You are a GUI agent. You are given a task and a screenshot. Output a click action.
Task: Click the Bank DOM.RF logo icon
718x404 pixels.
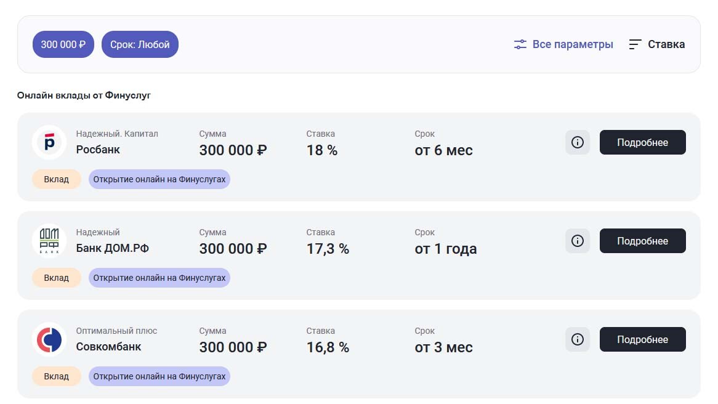pyautogui.click(x=49, y=241)
